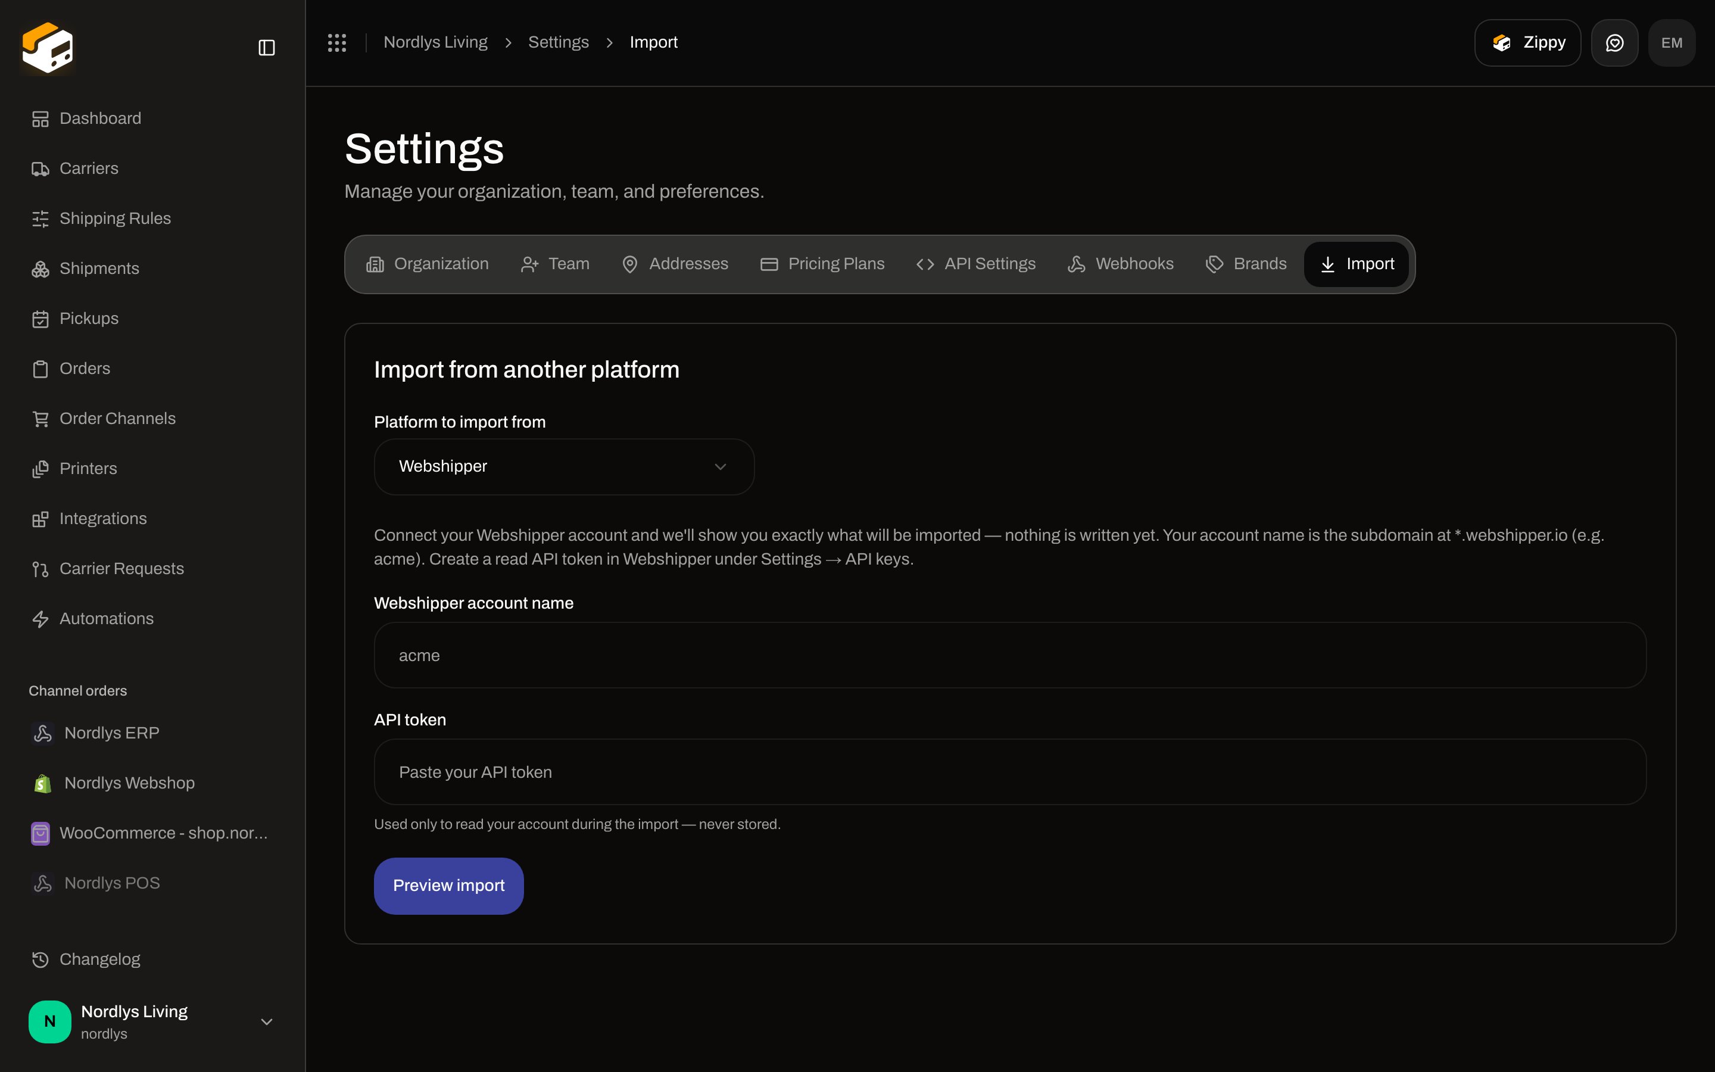Viewport: 1715px width, 1072px height.
Task: Open the Zippy assistant button
Action: click(x=1527, y=42)
